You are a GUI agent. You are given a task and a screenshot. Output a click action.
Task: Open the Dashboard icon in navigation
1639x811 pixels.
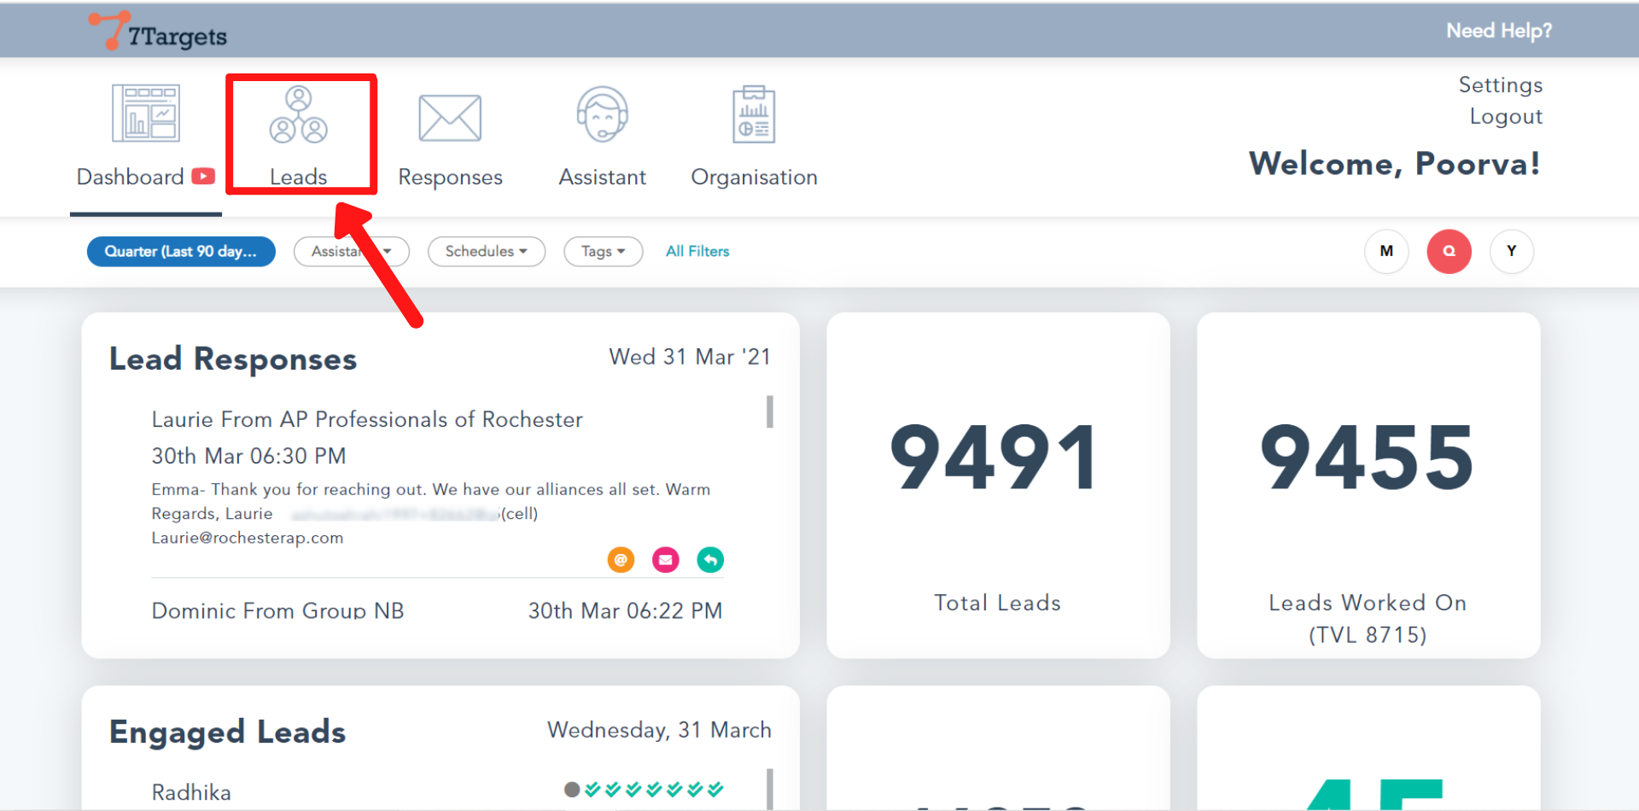[146, 113]
